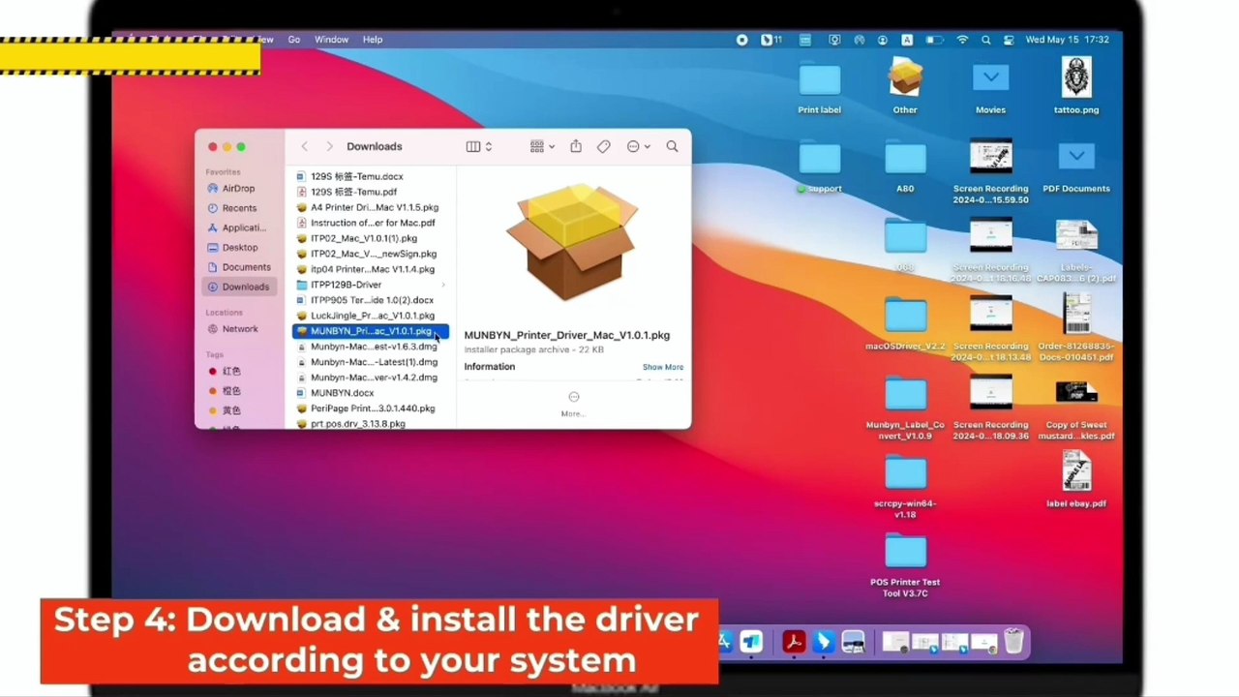This screenshot has width=1239, height=697.
Task: Click the Wi-Fi icon in menu bar
Action: (x=962, y=40)
